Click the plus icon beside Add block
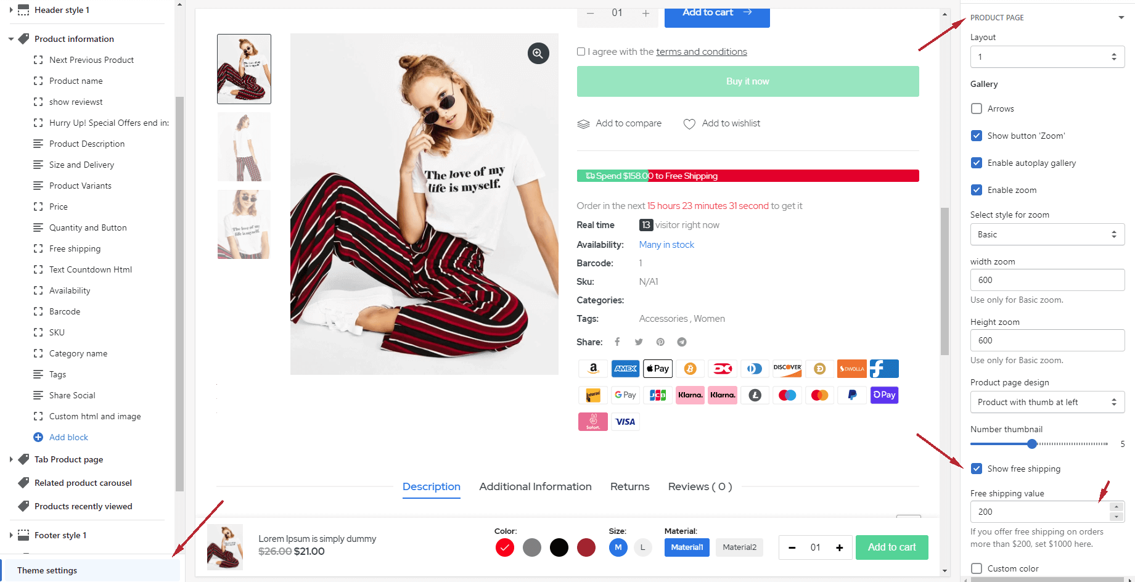 click(38, 437)
